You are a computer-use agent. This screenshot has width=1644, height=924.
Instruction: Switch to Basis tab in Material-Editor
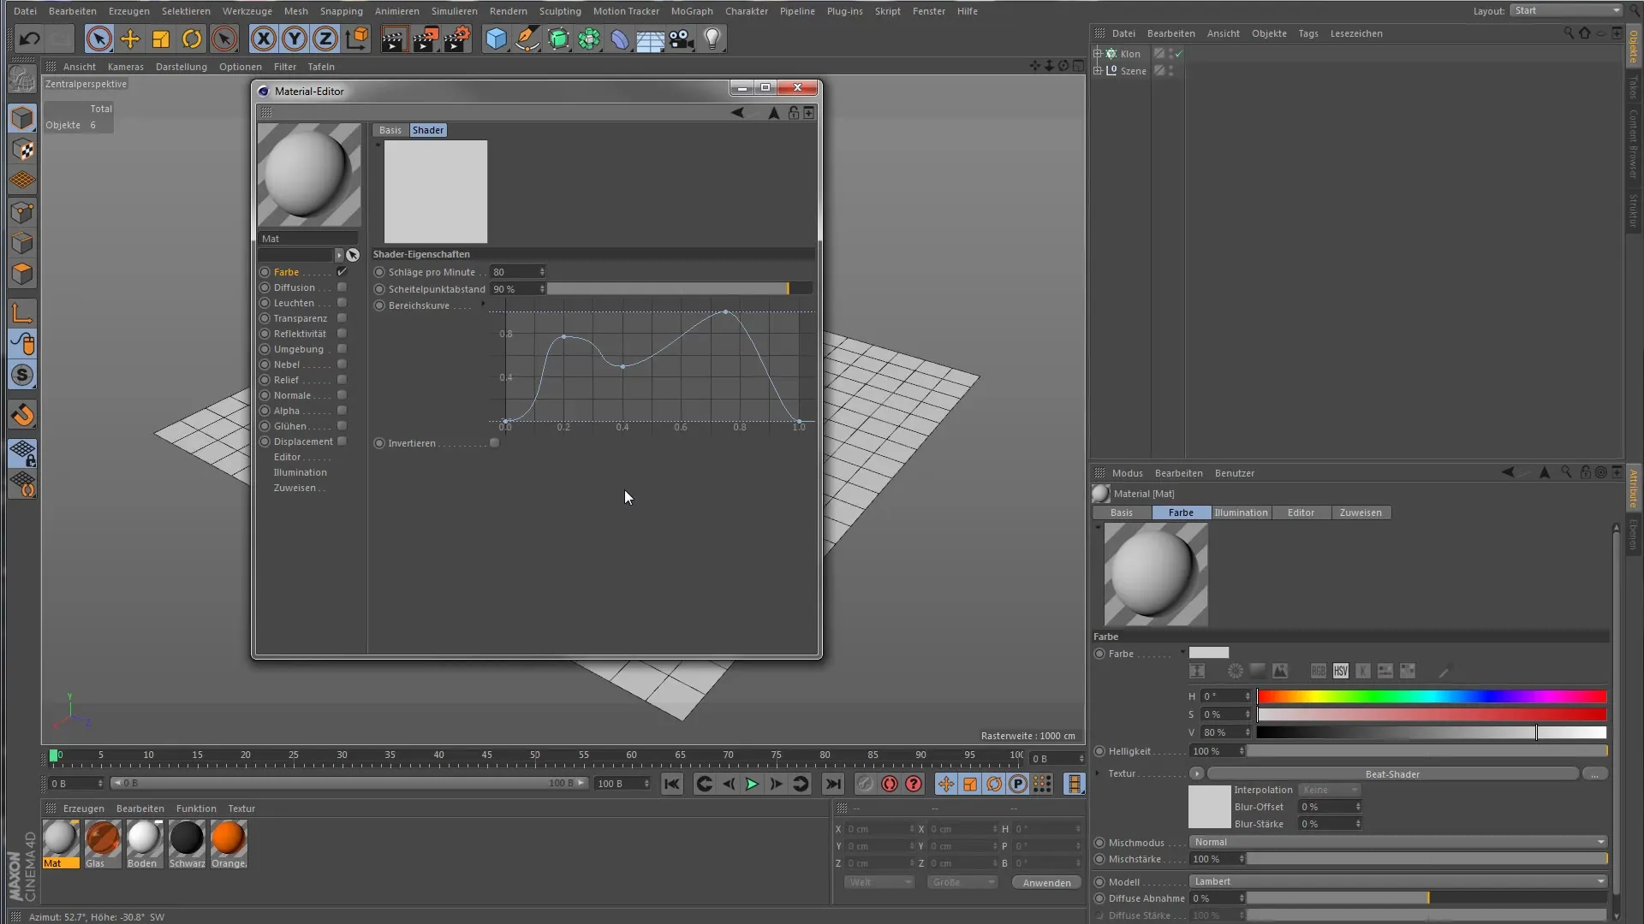click(390, 130)
